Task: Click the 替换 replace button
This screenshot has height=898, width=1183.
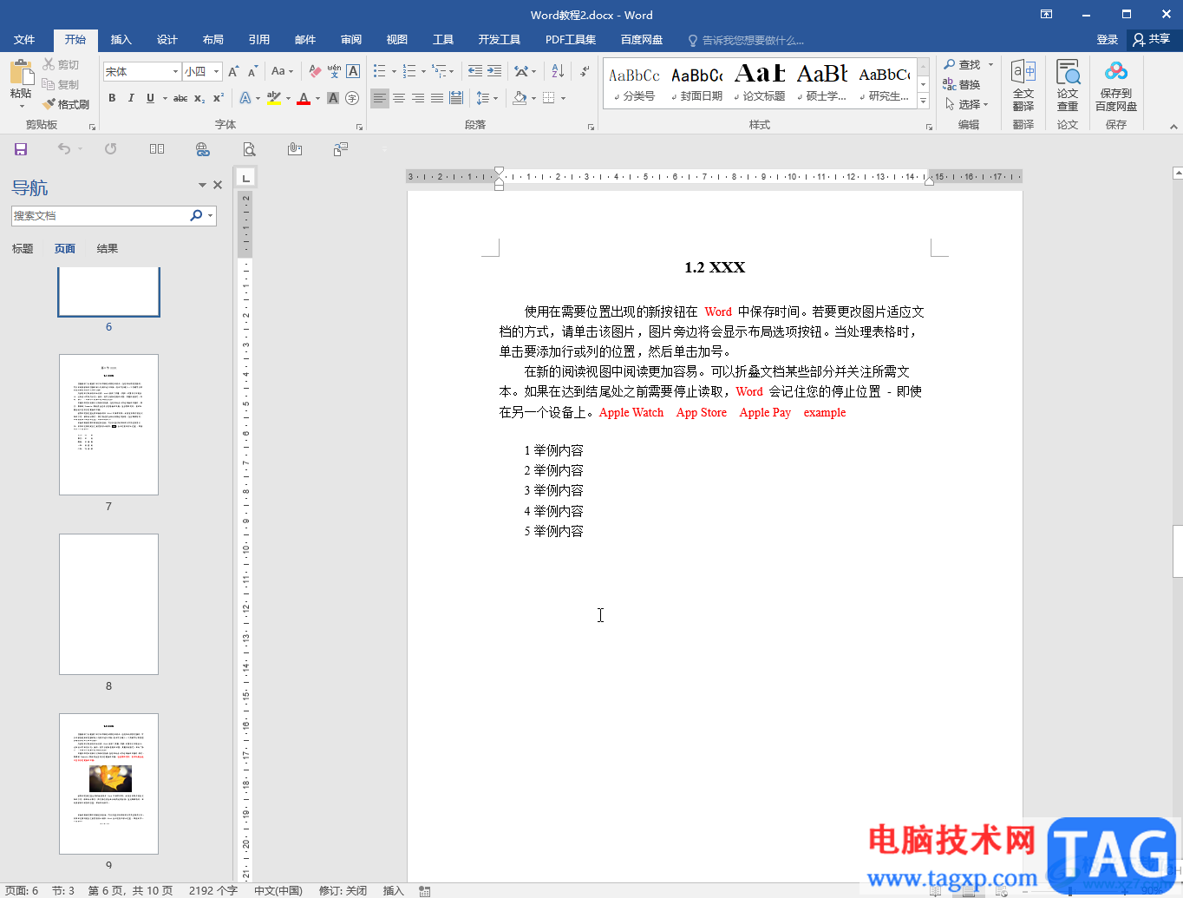Action: click(x=962, y=85)
